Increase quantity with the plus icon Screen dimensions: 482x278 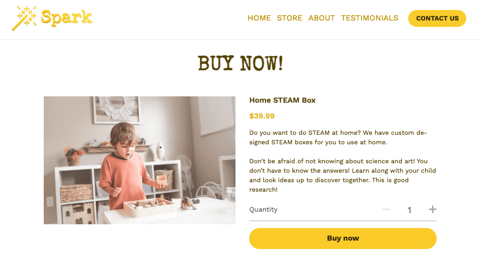(432, 210)
